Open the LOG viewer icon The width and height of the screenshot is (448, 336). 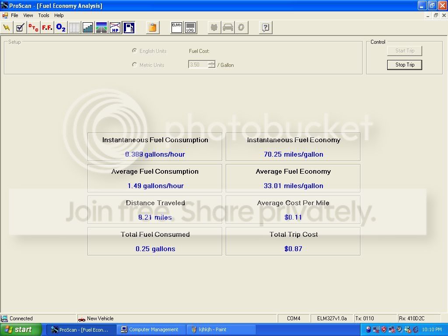190,28
